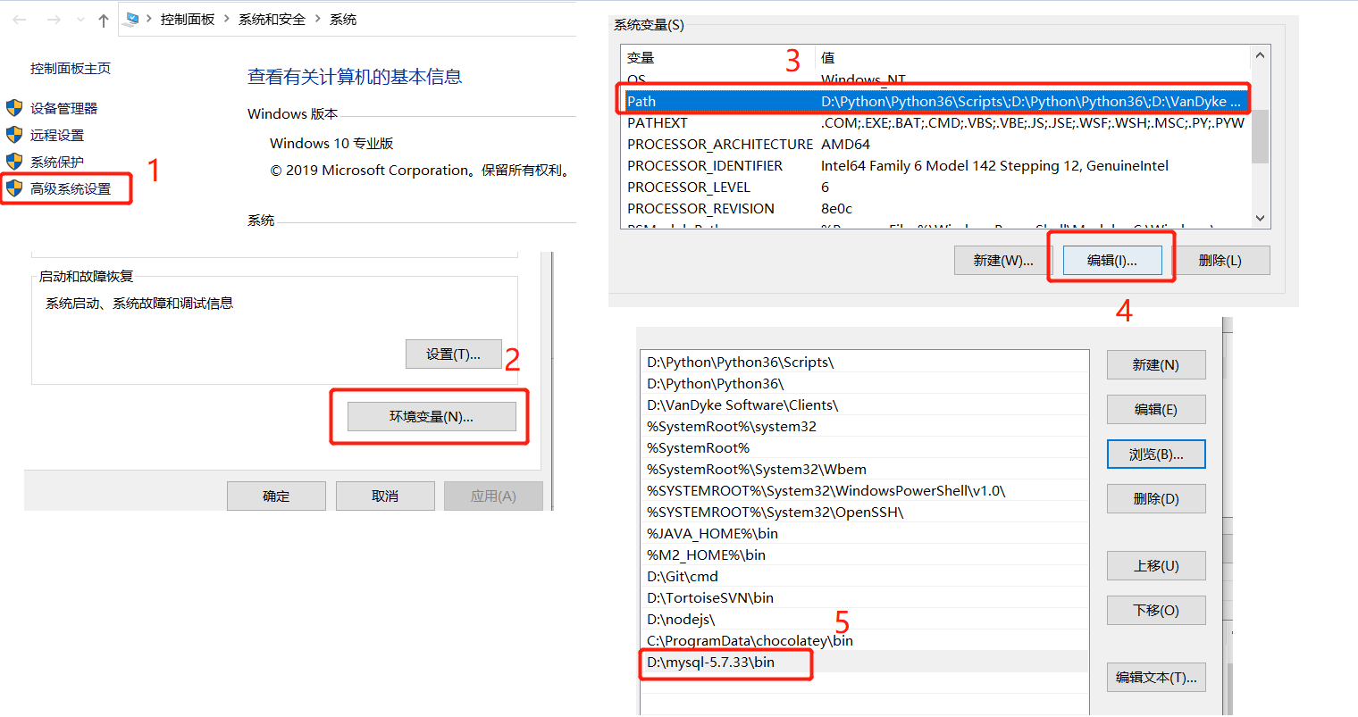Open 高级系统设置 link
Screen dimensions: 1358x717
coord(71,188)
